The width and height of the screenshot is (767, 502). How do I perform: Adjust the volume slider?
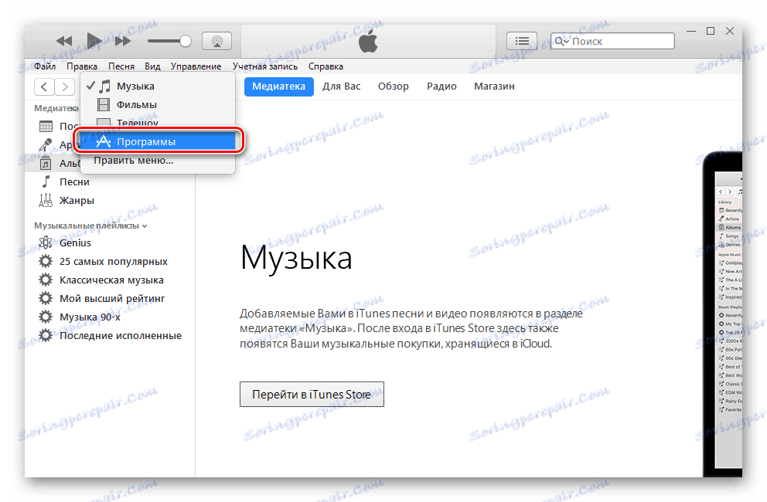coord(170,40)
